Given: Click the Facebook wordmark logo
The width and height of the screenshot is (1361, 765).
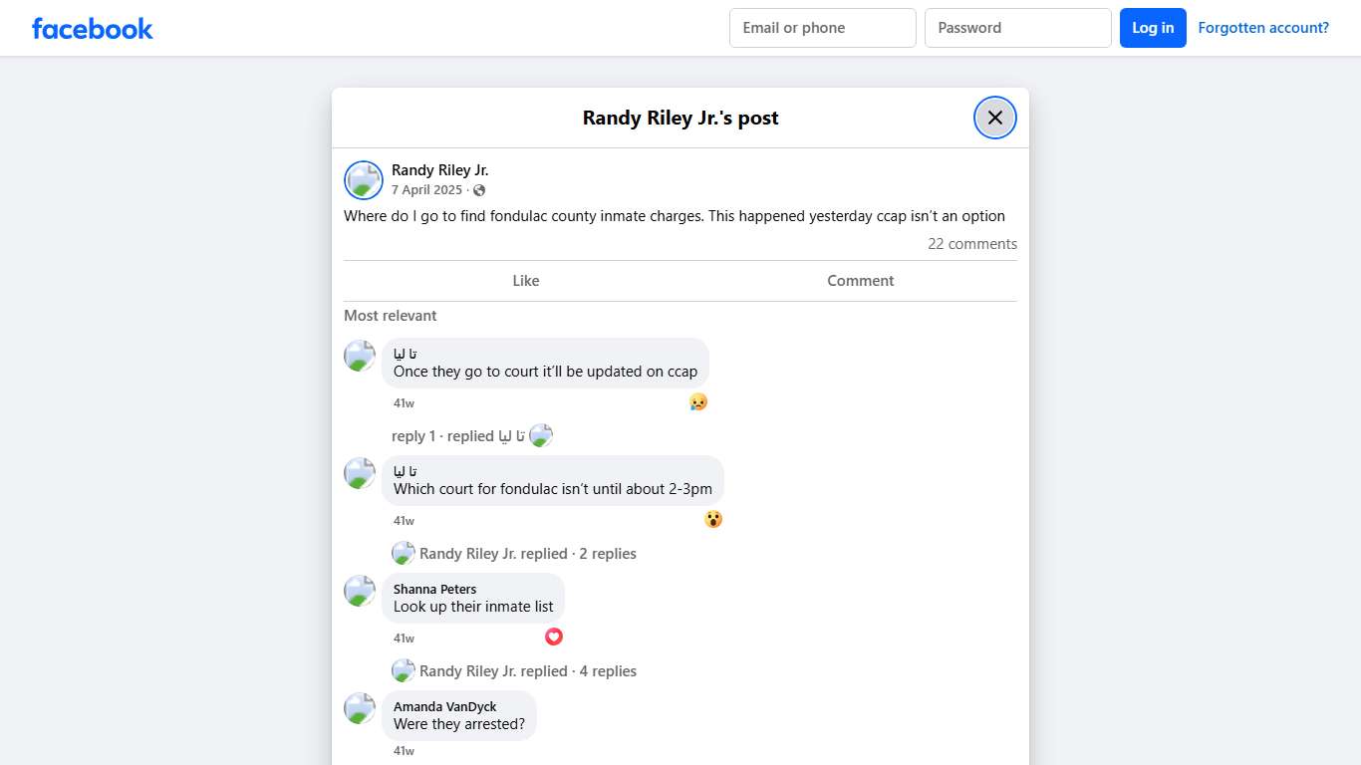Looking at the screenshot, I should [92, 28].
